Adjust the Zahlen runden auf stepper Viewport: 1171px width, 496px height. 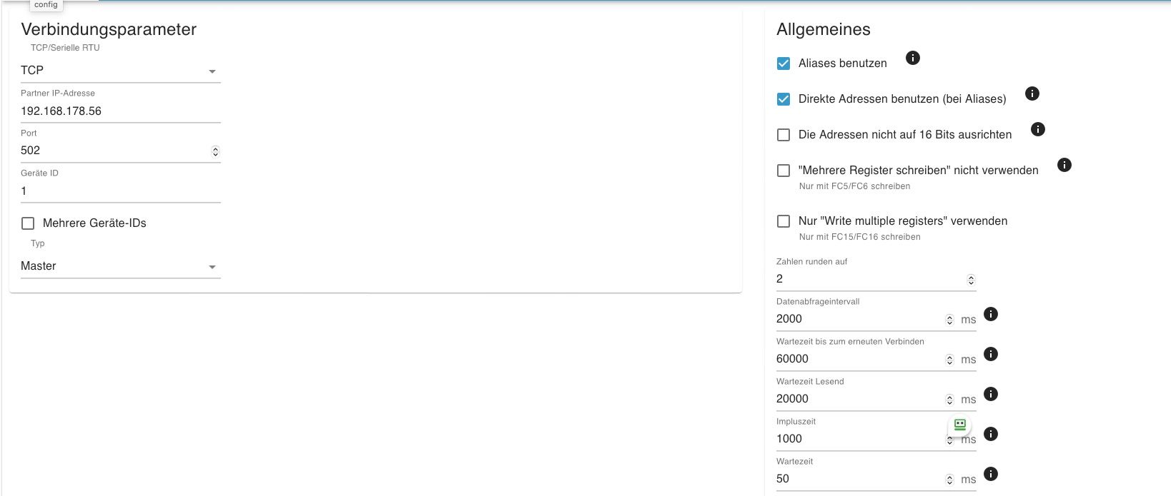tap(971, 280)
